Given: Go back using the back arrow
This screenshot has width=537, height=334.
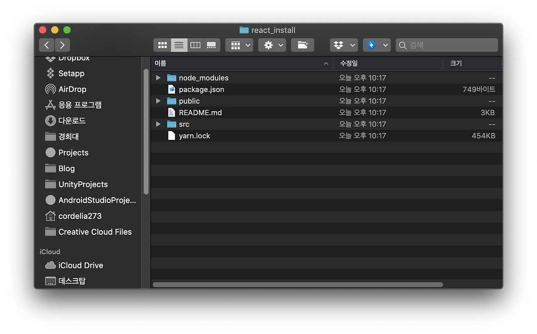Looking at the screenshot, I should point(46,45).
